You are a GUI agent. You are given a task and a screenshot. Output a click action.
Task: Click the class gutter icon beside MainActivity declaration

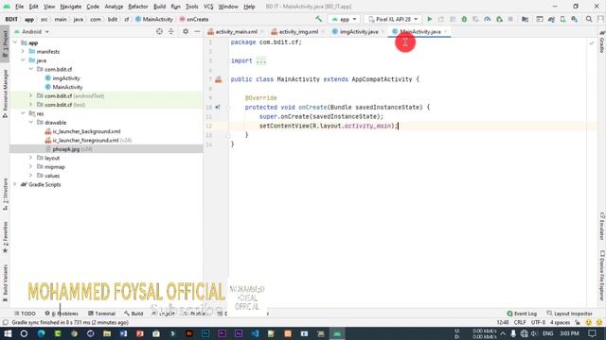219,79
